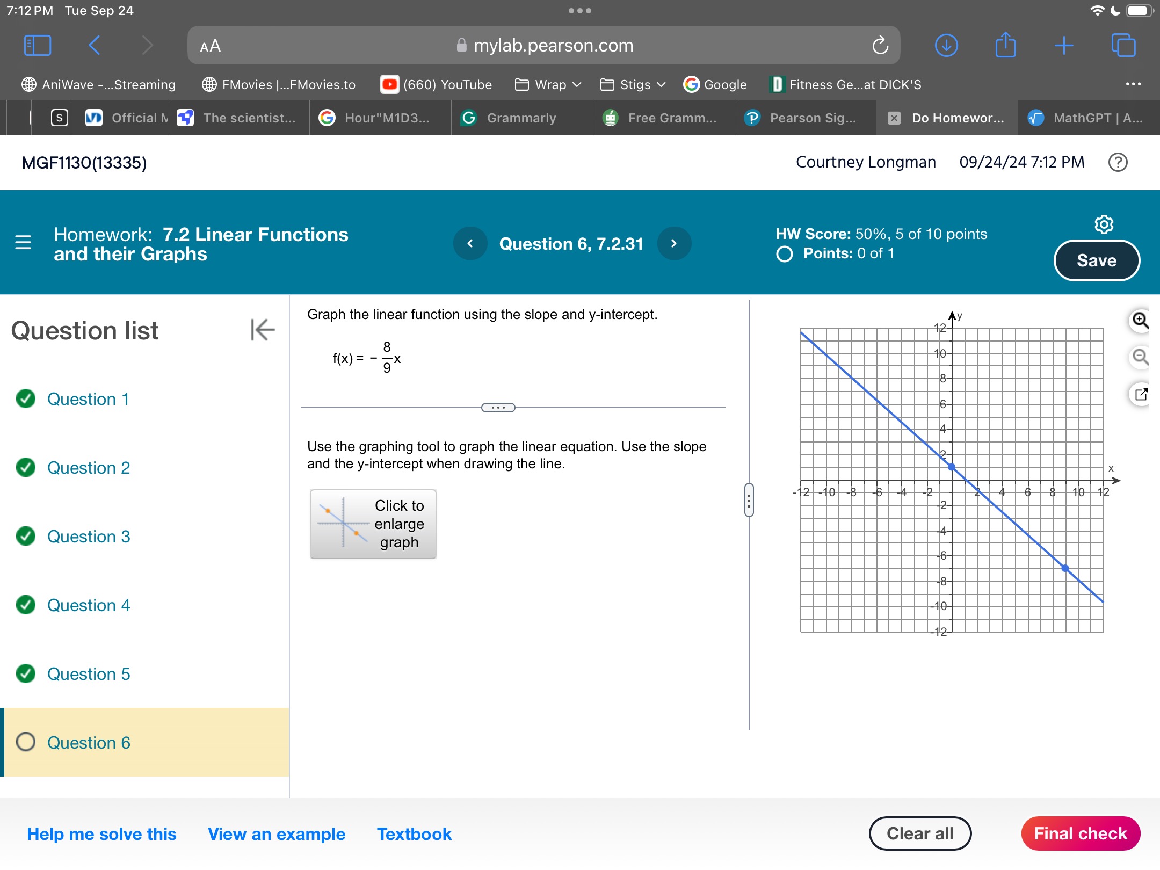Screen dimensions: 1160x870
Task: Open the bookmarks overflow ellipsis
Action: (1133, 84)
